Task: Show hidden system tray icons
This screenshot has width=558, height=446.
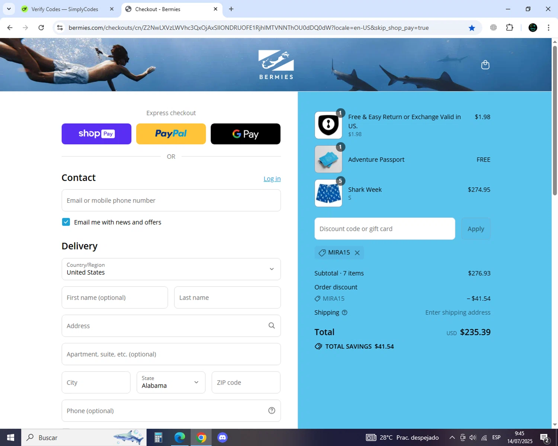Action: point(452,437)
